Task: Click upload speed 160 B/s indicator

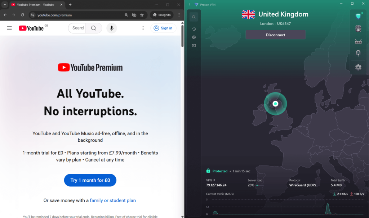Action: pyautogui.click(x=357, y=194)
